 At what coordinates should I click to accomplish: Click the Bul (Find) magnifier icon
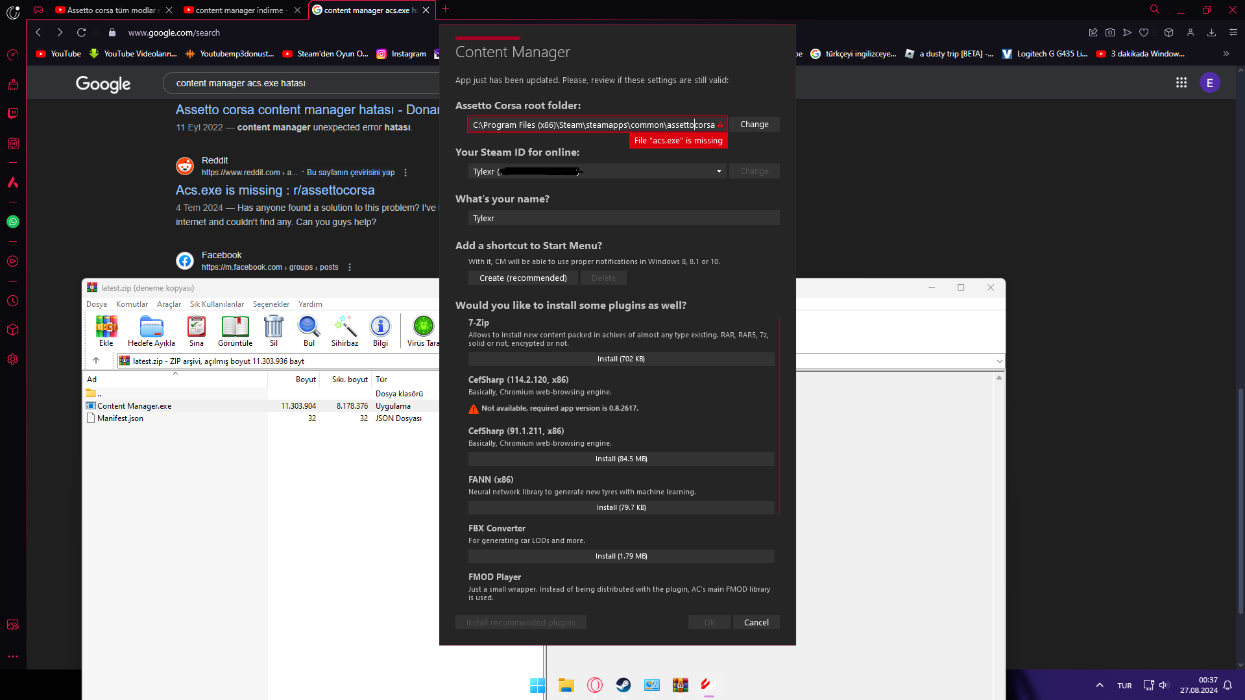[309, 331]
